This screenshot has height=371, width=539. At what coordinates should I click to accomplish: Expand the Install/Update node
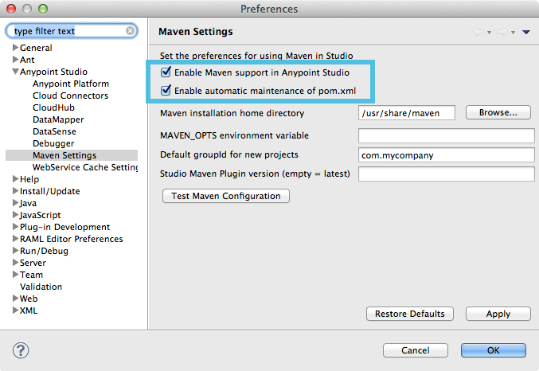point(15,190)
